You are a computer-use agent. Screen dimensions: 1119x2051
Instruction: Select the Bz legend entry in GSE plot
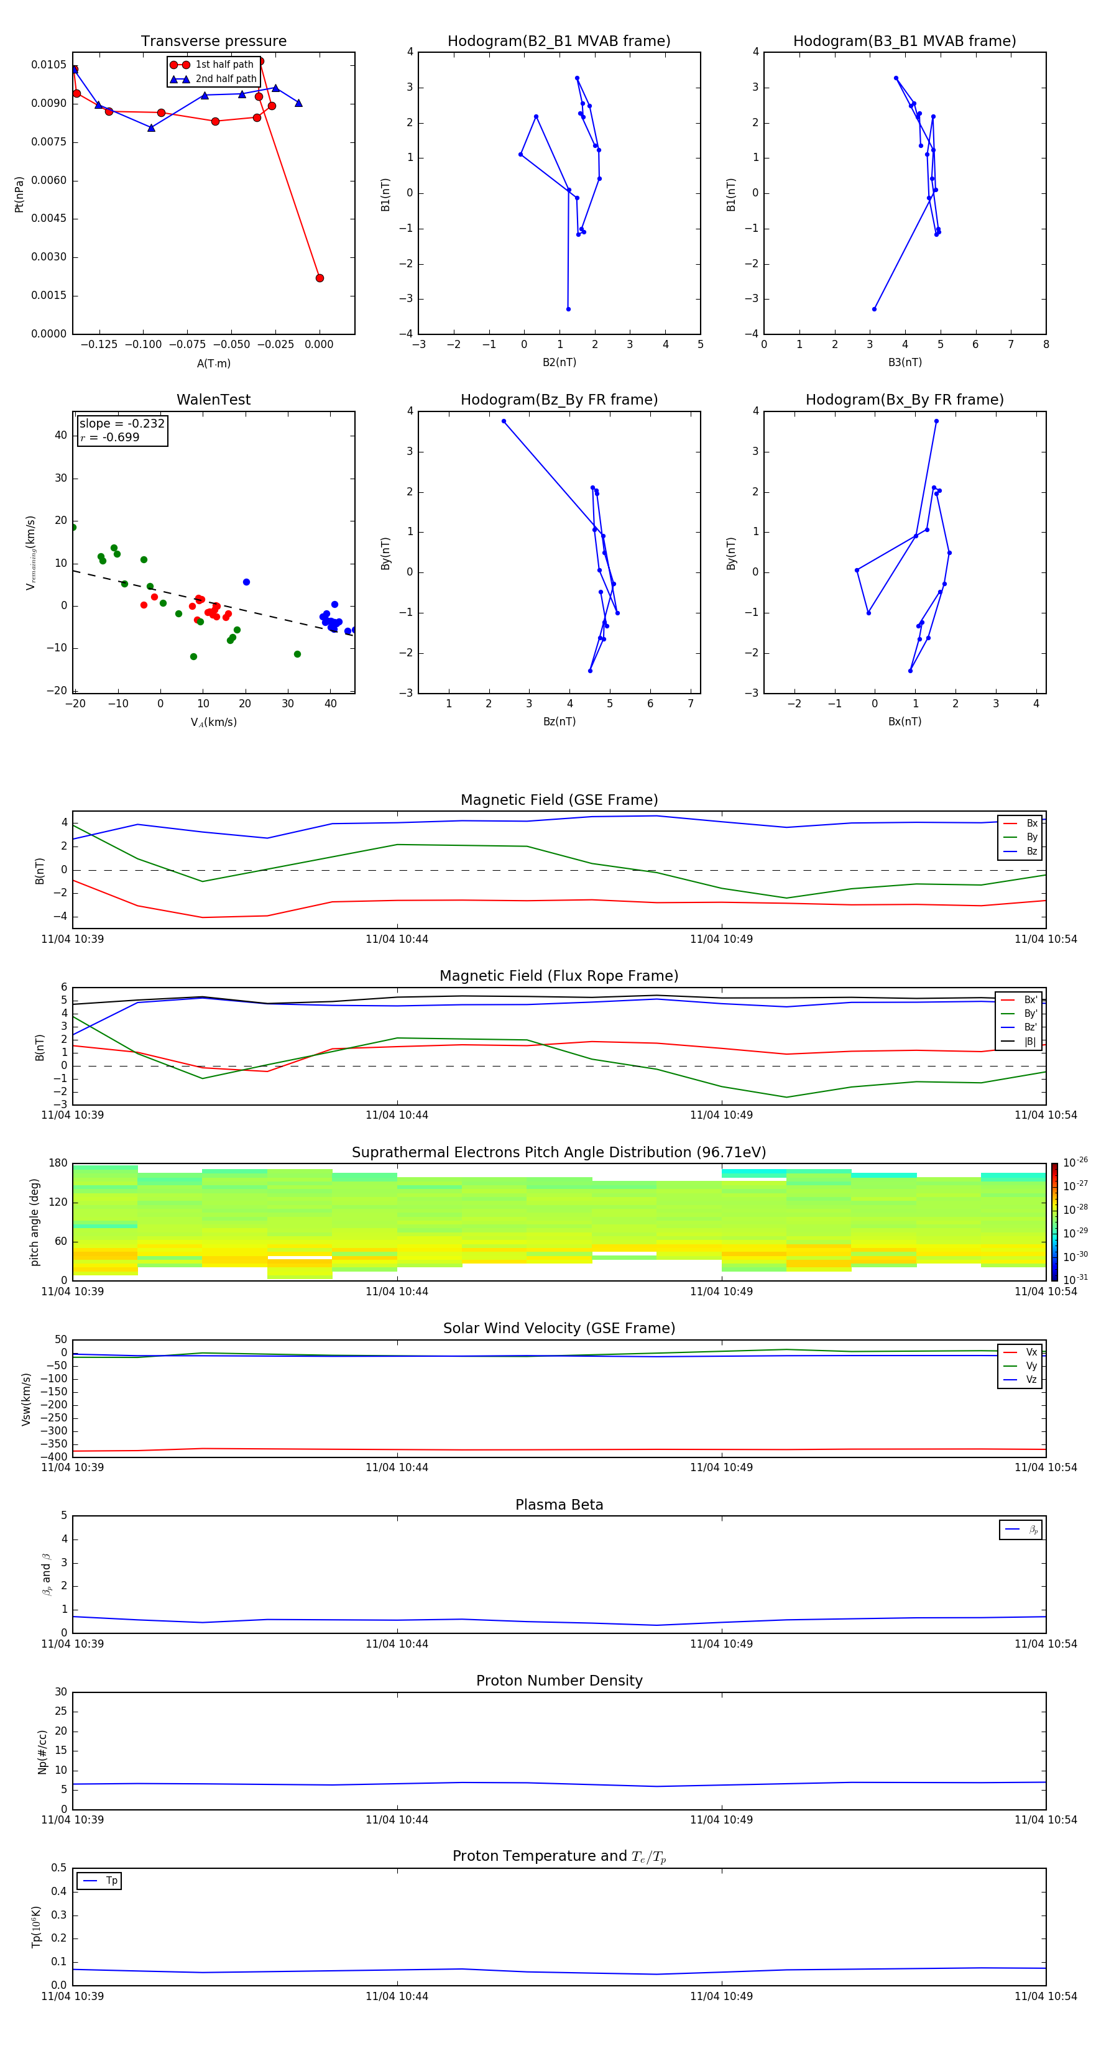1020,851
